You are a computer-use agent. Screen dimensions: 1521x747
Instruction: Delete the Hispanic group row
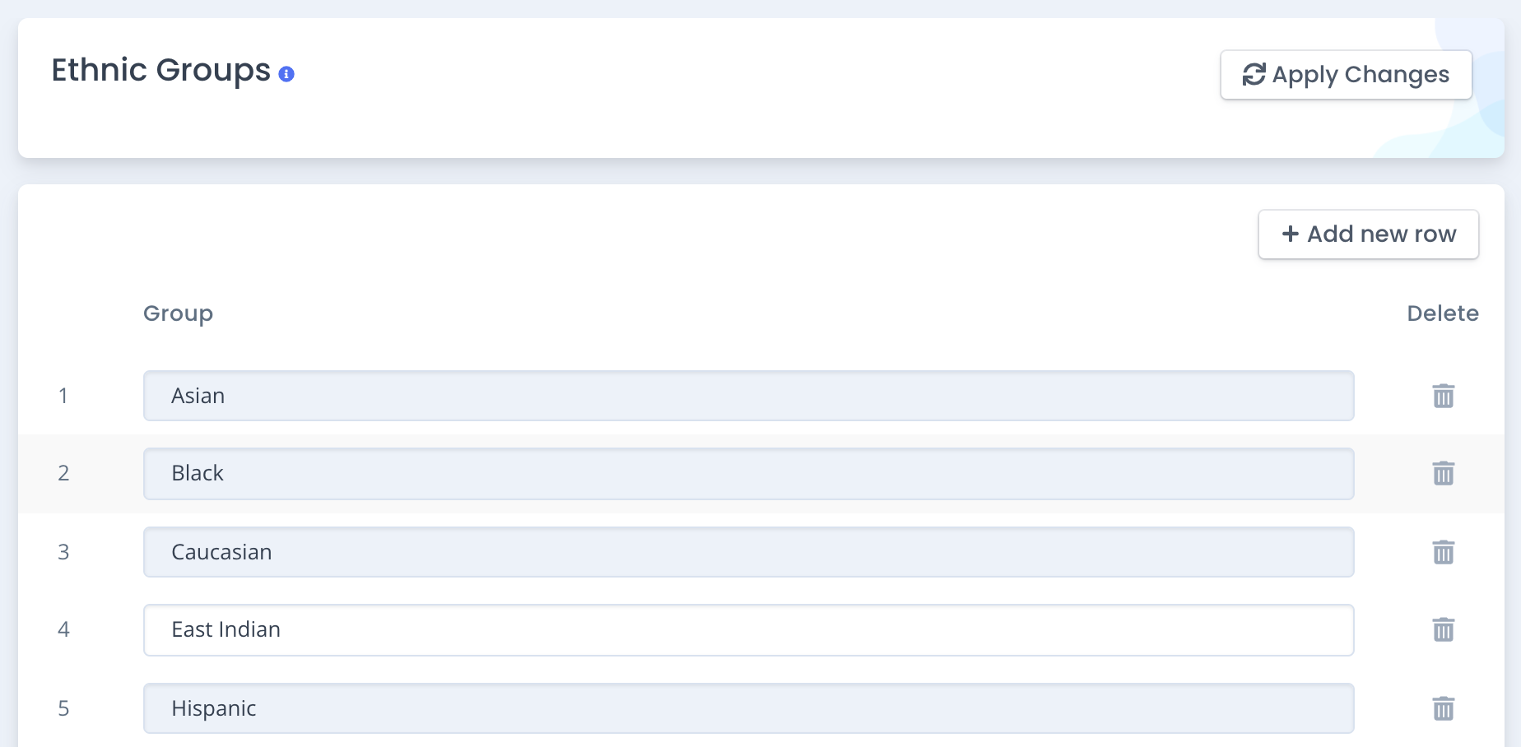point(1444,708)
